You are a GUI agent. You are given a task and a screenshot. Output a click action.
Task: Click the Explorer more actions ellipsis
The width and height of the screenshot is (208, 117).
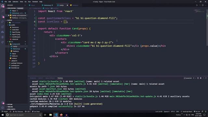click(25, 5)
